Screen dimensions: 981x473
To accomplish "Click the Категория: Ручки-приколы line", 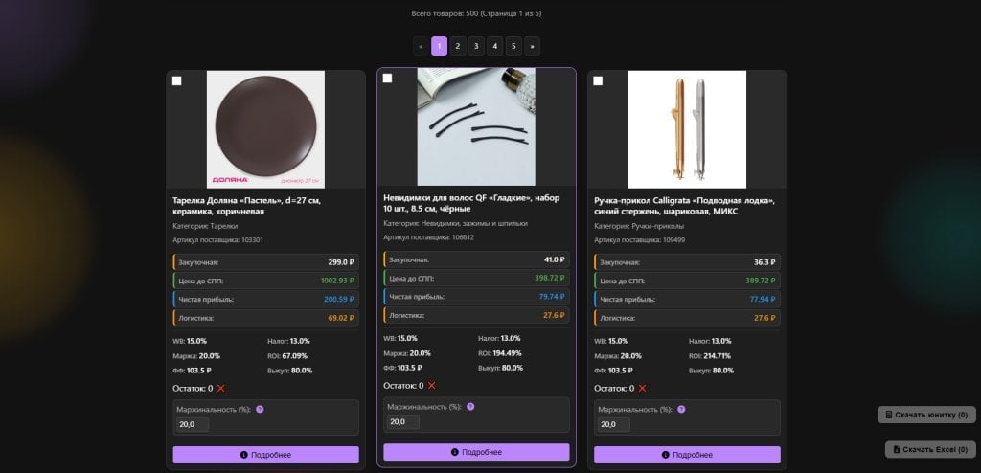I will click(x=639, y=227).
